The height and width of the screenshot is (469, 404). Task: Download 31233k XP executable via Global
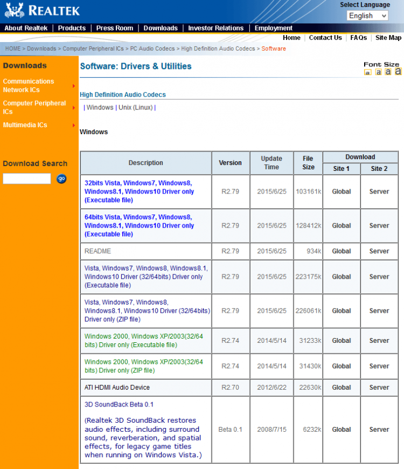342,340
